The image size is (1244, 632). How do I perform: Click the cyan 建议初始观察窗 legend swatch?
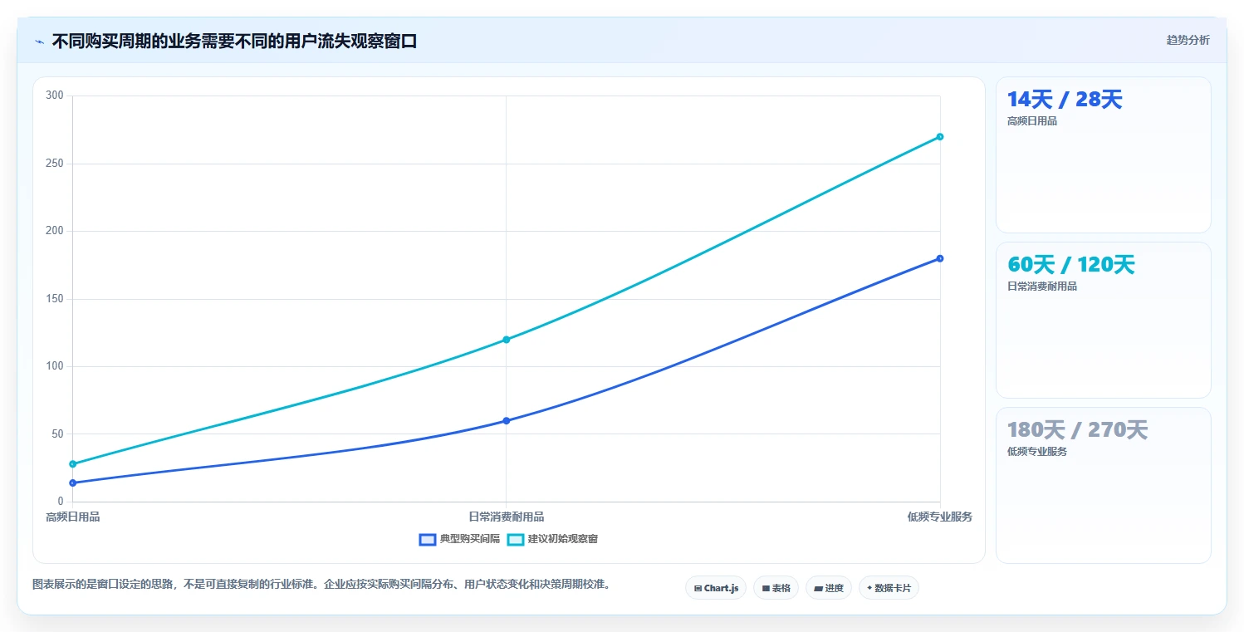tap(516, 539)
